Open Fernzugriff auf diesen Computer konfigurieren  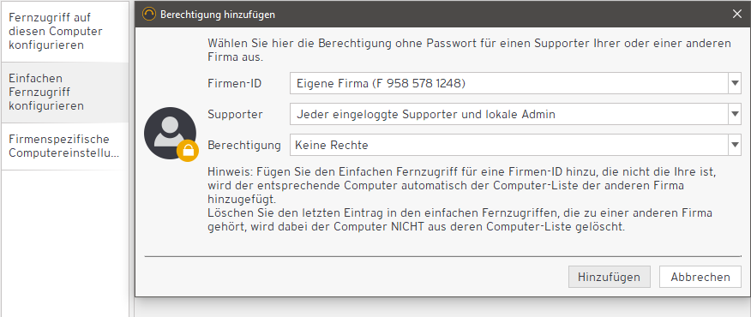click(64, 32)
